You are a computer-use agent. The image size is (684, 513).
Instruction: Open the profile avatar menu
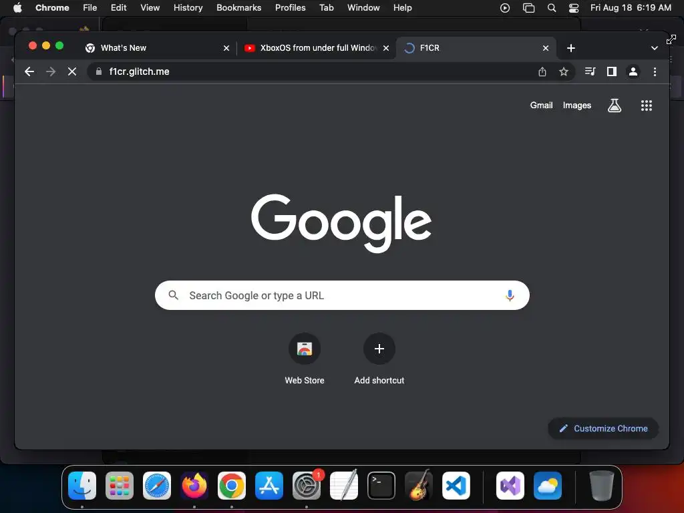pos(633,71)
